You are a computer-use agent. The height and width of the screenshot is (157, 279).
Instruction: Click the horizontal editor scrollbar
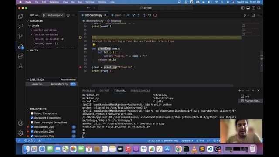[x=162, y=85]
